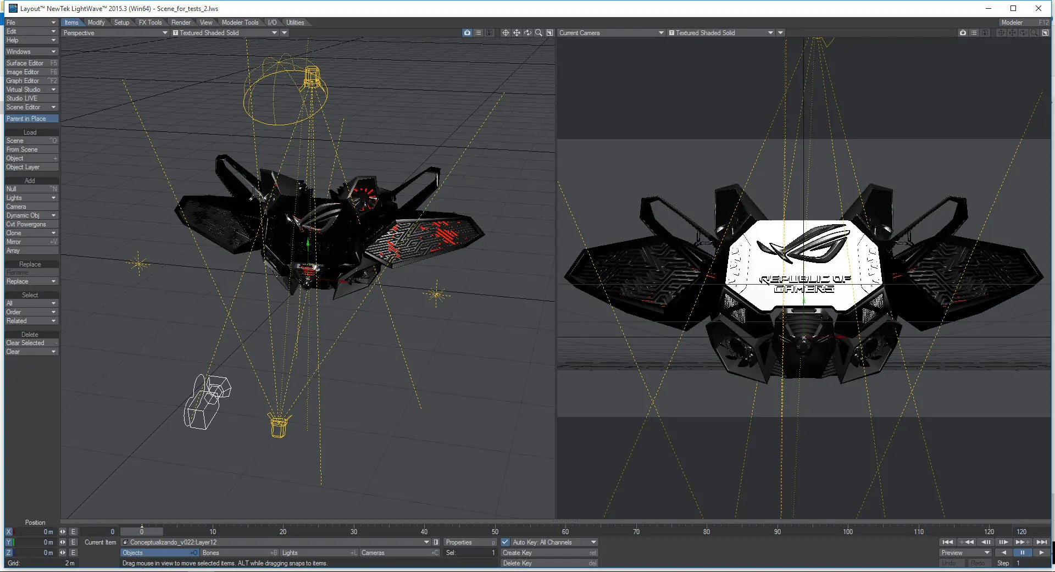Switch selection mode to Bones
1055x572 pixels.
click(240, 553)
